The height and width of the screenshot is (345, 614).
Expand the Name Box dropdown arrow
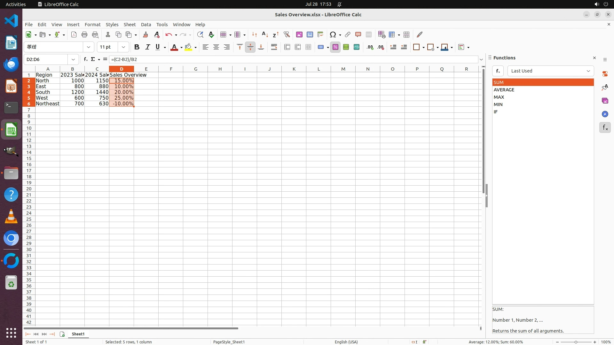[x=73, y=59]
